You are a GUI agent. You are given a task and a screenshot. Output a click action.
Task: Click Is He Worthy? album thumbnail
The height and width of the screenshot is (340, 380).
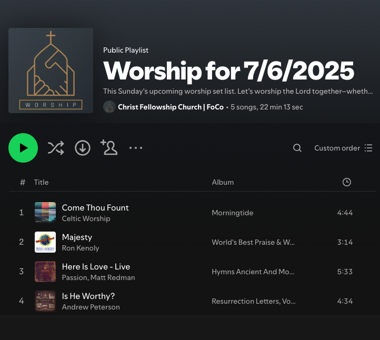pos(45,301)
